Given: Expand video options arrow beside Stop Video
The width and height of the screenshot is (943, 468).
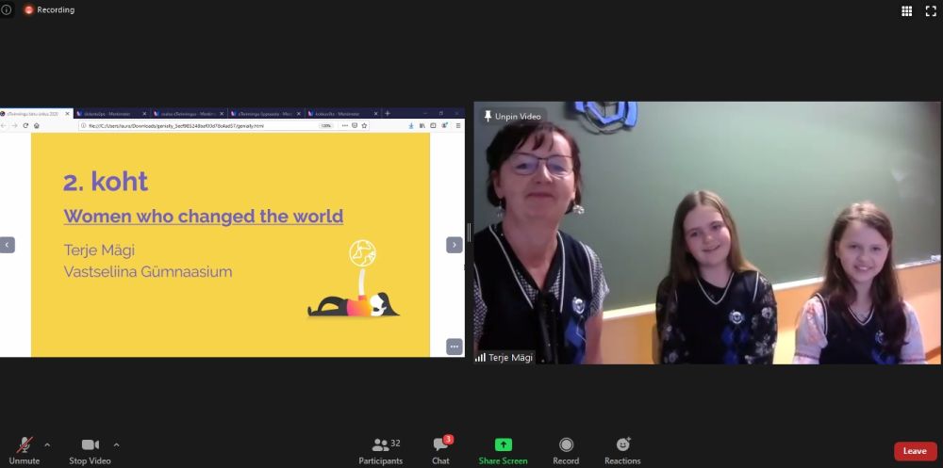Looking at the screenshot, I should coord(116,444).
